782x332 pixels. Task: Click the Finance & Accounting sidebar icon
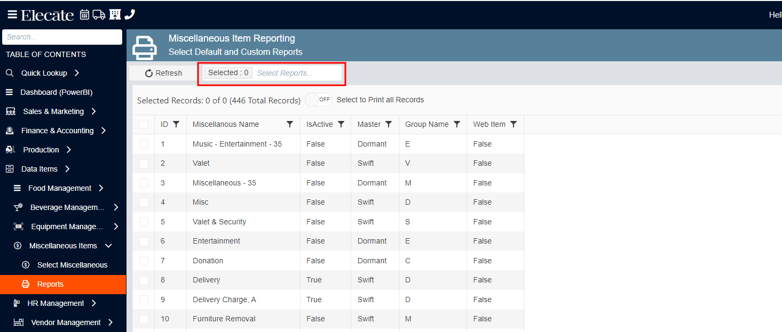coord(10,131)
